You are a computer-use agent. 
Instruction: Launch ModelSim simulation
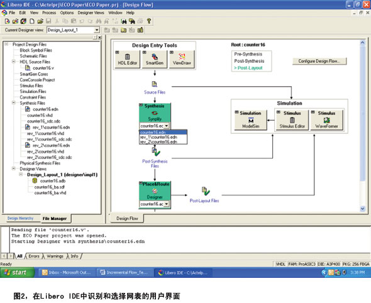250,120
